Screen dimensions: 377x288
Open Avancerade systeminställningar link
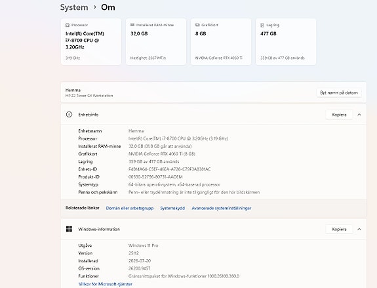coord(222,208)
